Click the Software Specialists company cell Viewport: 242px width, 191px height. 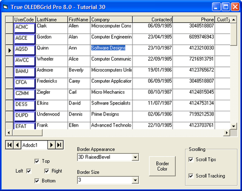point(111,106)
